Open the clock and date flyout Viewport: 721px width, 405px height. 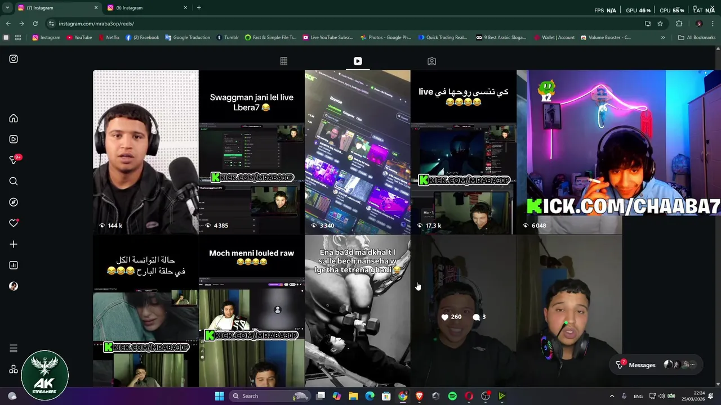693,396
